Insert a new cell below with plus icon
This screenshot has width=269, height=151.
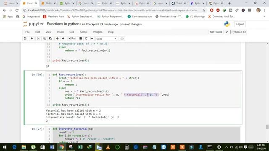pos(32,39)
